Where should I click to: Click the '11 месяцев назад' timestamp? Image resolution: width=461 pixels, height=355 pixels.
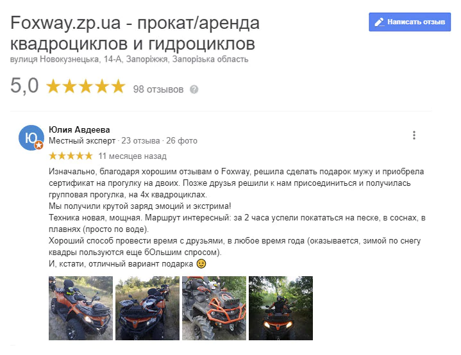(x=132, y=156)
